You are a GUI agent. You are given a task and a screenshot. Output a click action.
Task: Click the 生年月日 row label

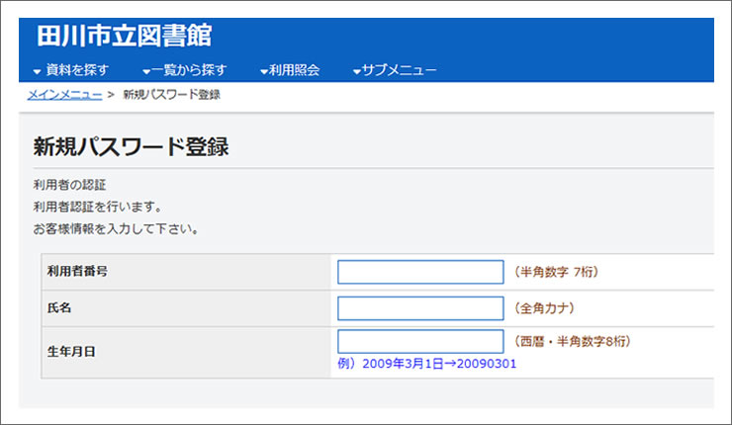click(x=71, y=351)
